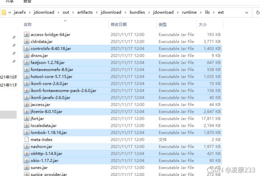Open the address bar history dropdown

246,13
